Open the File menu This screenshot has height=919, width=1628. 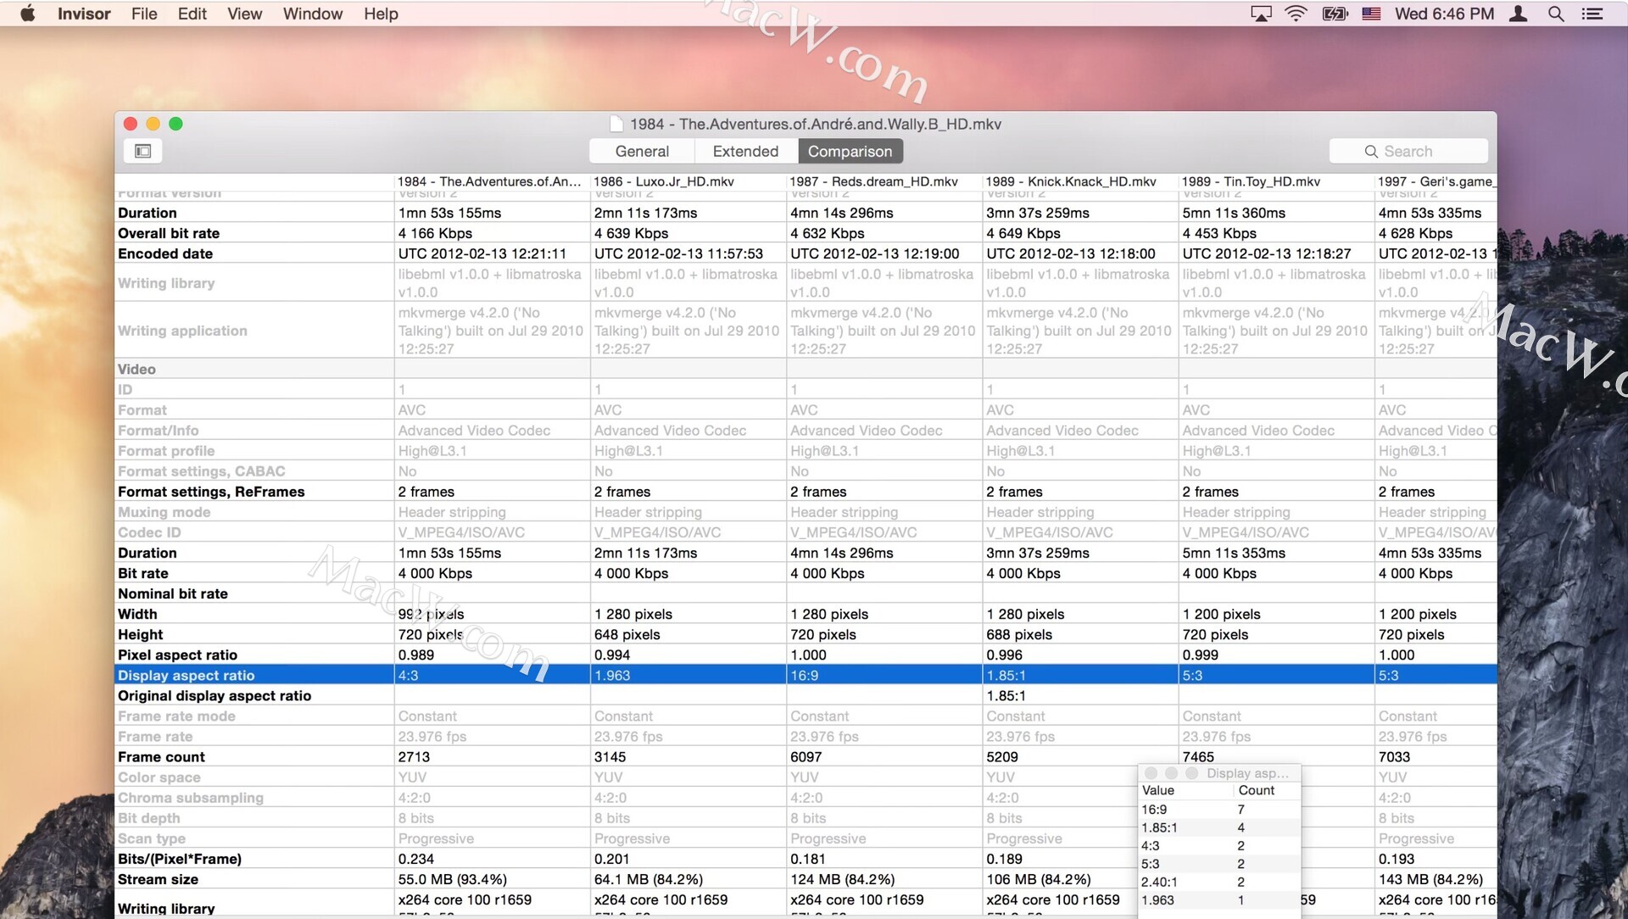point(144,14)
